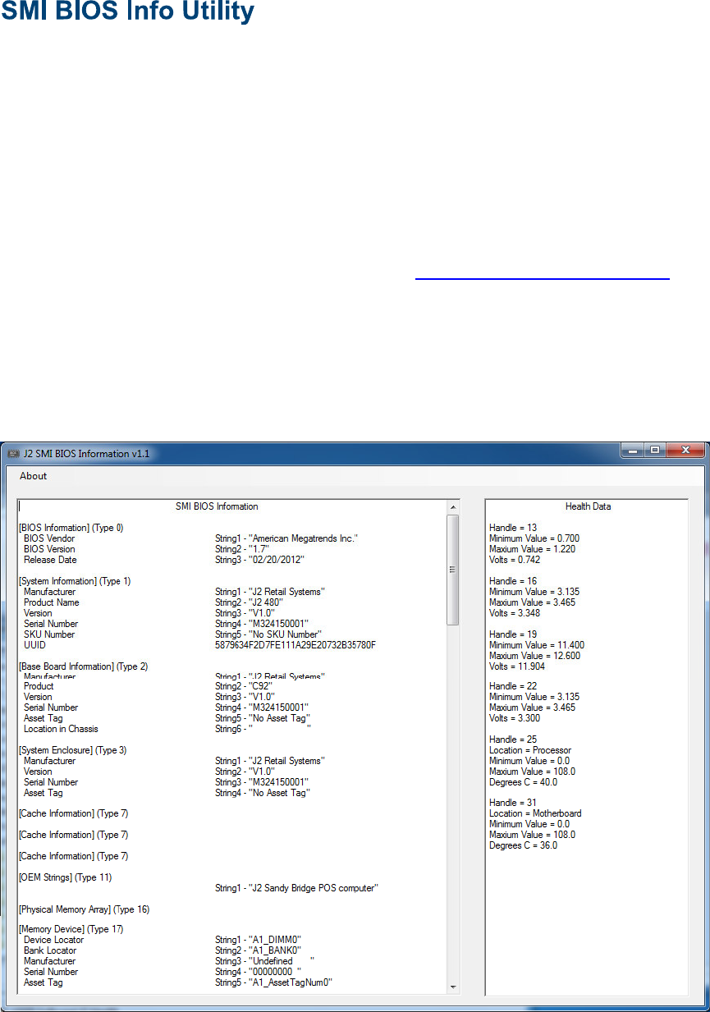Click "Handle = 16" in Health Data
Image resolution: width=710 pixels, height=1012 pixels.
coord(513,581)
